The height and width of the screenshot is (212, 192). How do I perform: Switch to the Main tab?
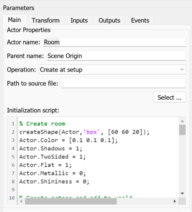[x=15, y=20]
